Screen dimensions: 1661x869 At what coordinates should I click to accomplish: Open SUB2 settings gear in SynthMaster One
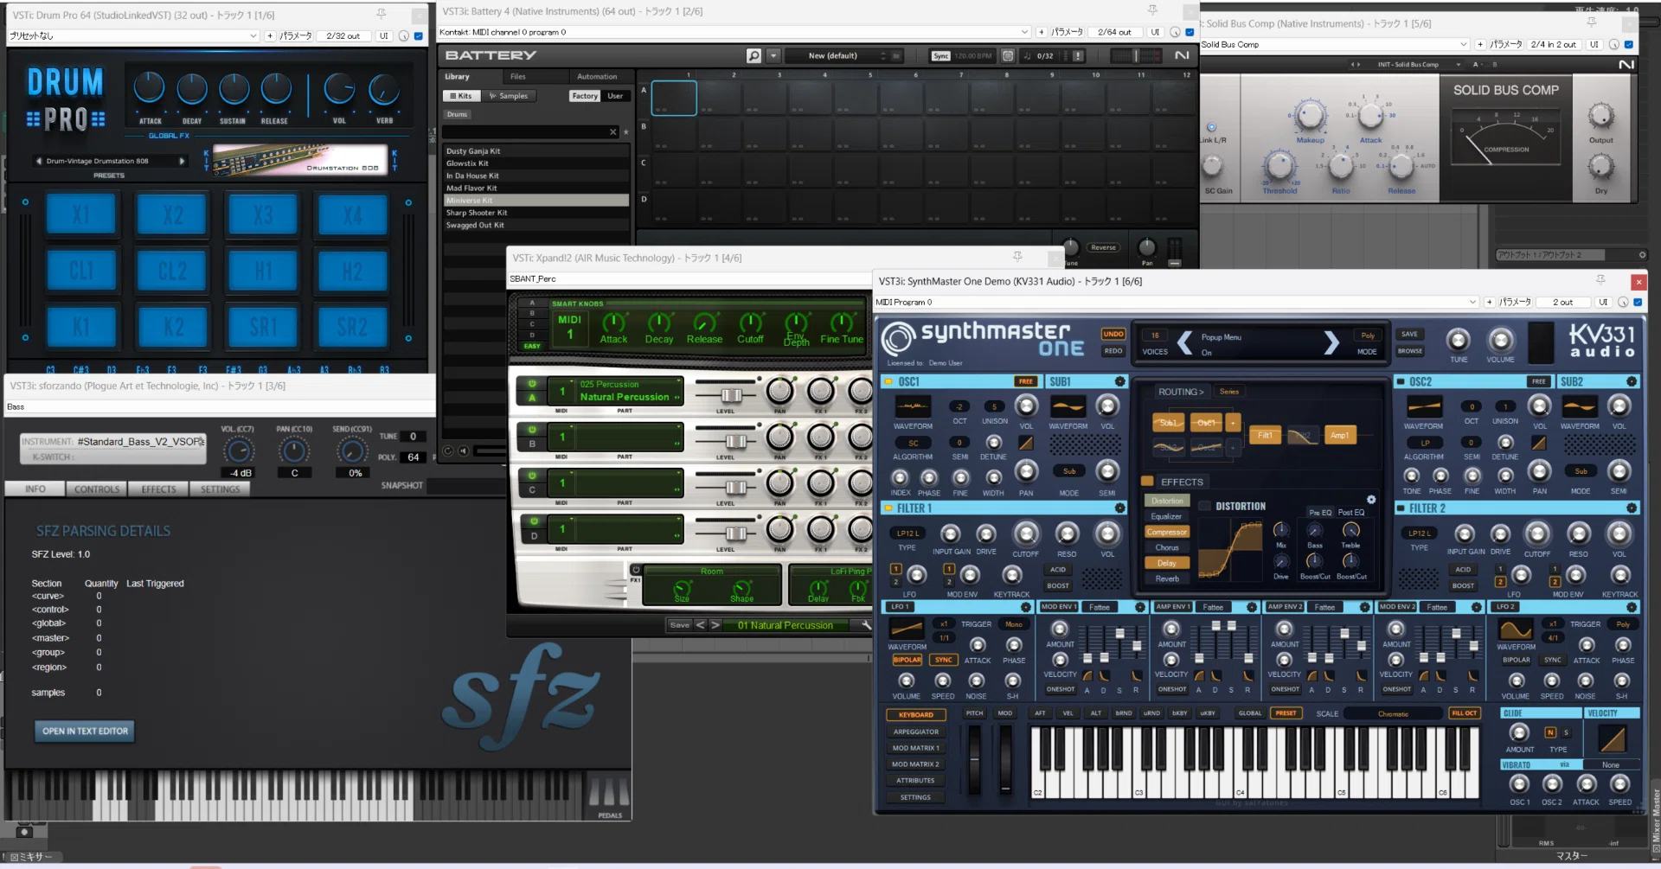click(1632, 381)
